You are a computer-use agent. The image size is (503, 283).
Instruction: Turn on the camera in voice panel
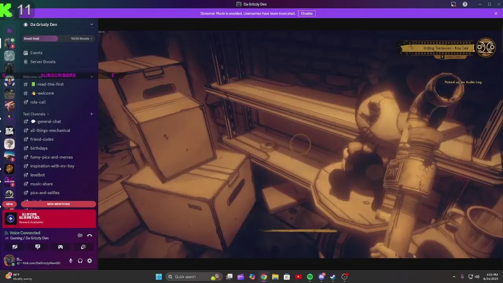pyautogui.click(x=15, y=247)
